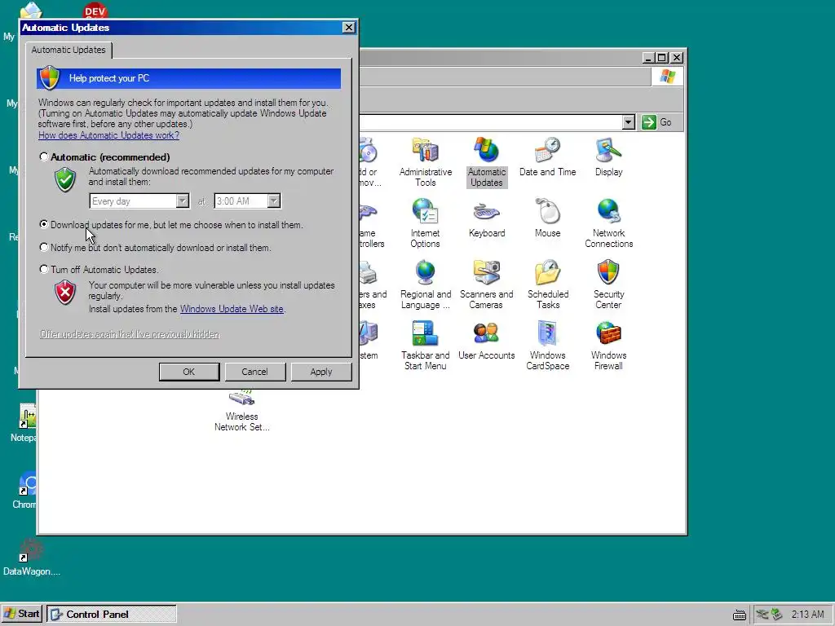Open Internet Options icon

point(425,223)
